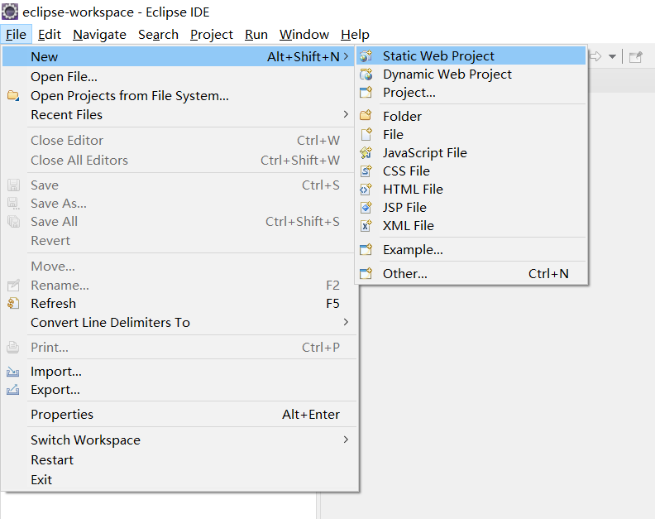
Task: Click the HTML File icon
Action: pyautogui.click(x=366, y=189)
